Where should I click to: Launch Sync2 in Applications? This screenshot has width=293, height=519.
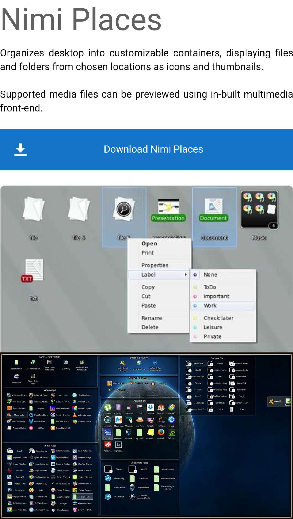(x=172, y=421)
